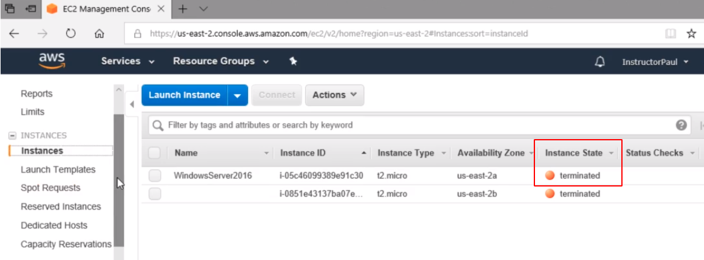Click the browser refresh icon
This screenshot has width=704, height=260.
[71, 34]
